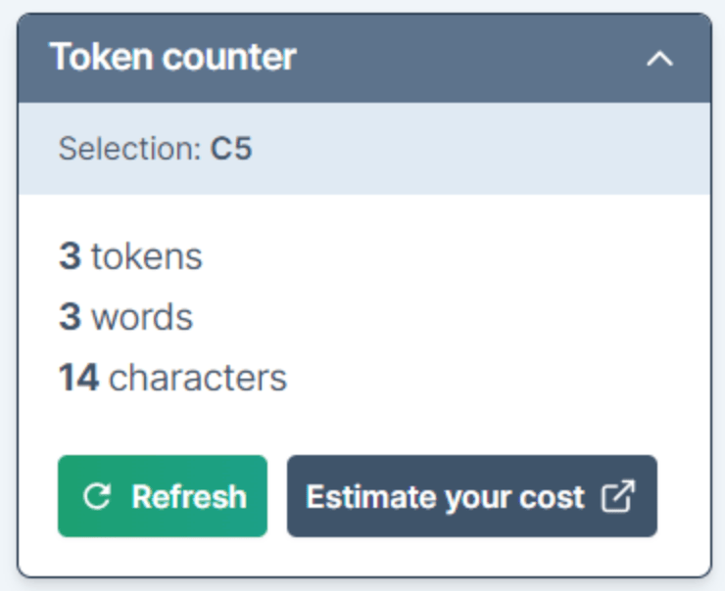
Task: Click the external link arrow icon
Action: tap(618, 496)
